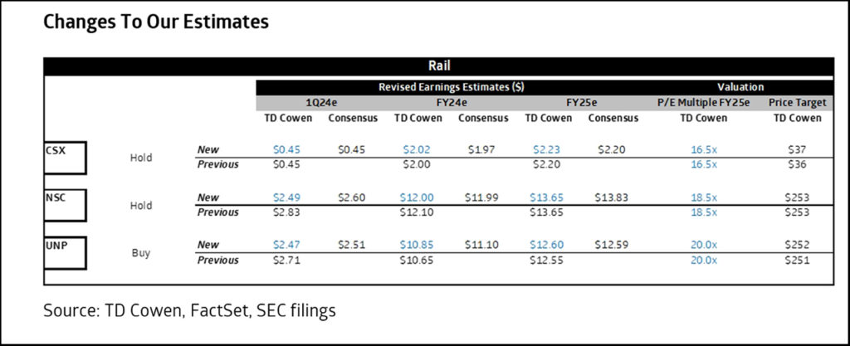Click the Buy rating for UNP

tap(141, 252)
